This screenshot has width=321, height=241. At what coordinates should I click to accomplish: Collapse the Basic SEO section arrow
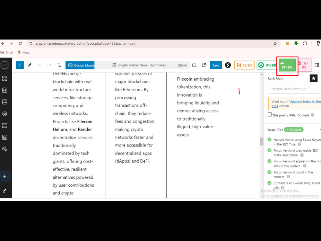pyautogui.click(x=320, y=130)
